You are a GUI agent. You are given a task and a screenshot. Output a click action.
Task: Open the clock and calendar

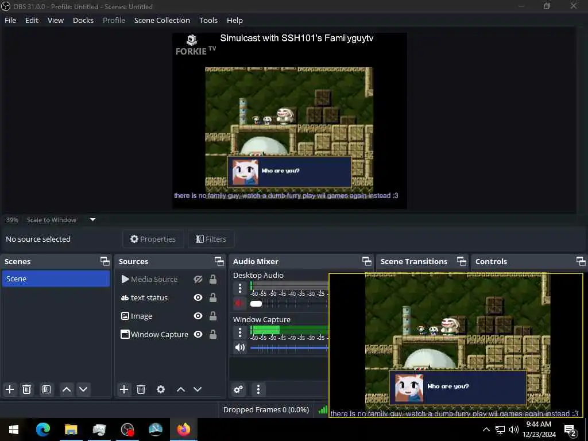coord(539,430)
